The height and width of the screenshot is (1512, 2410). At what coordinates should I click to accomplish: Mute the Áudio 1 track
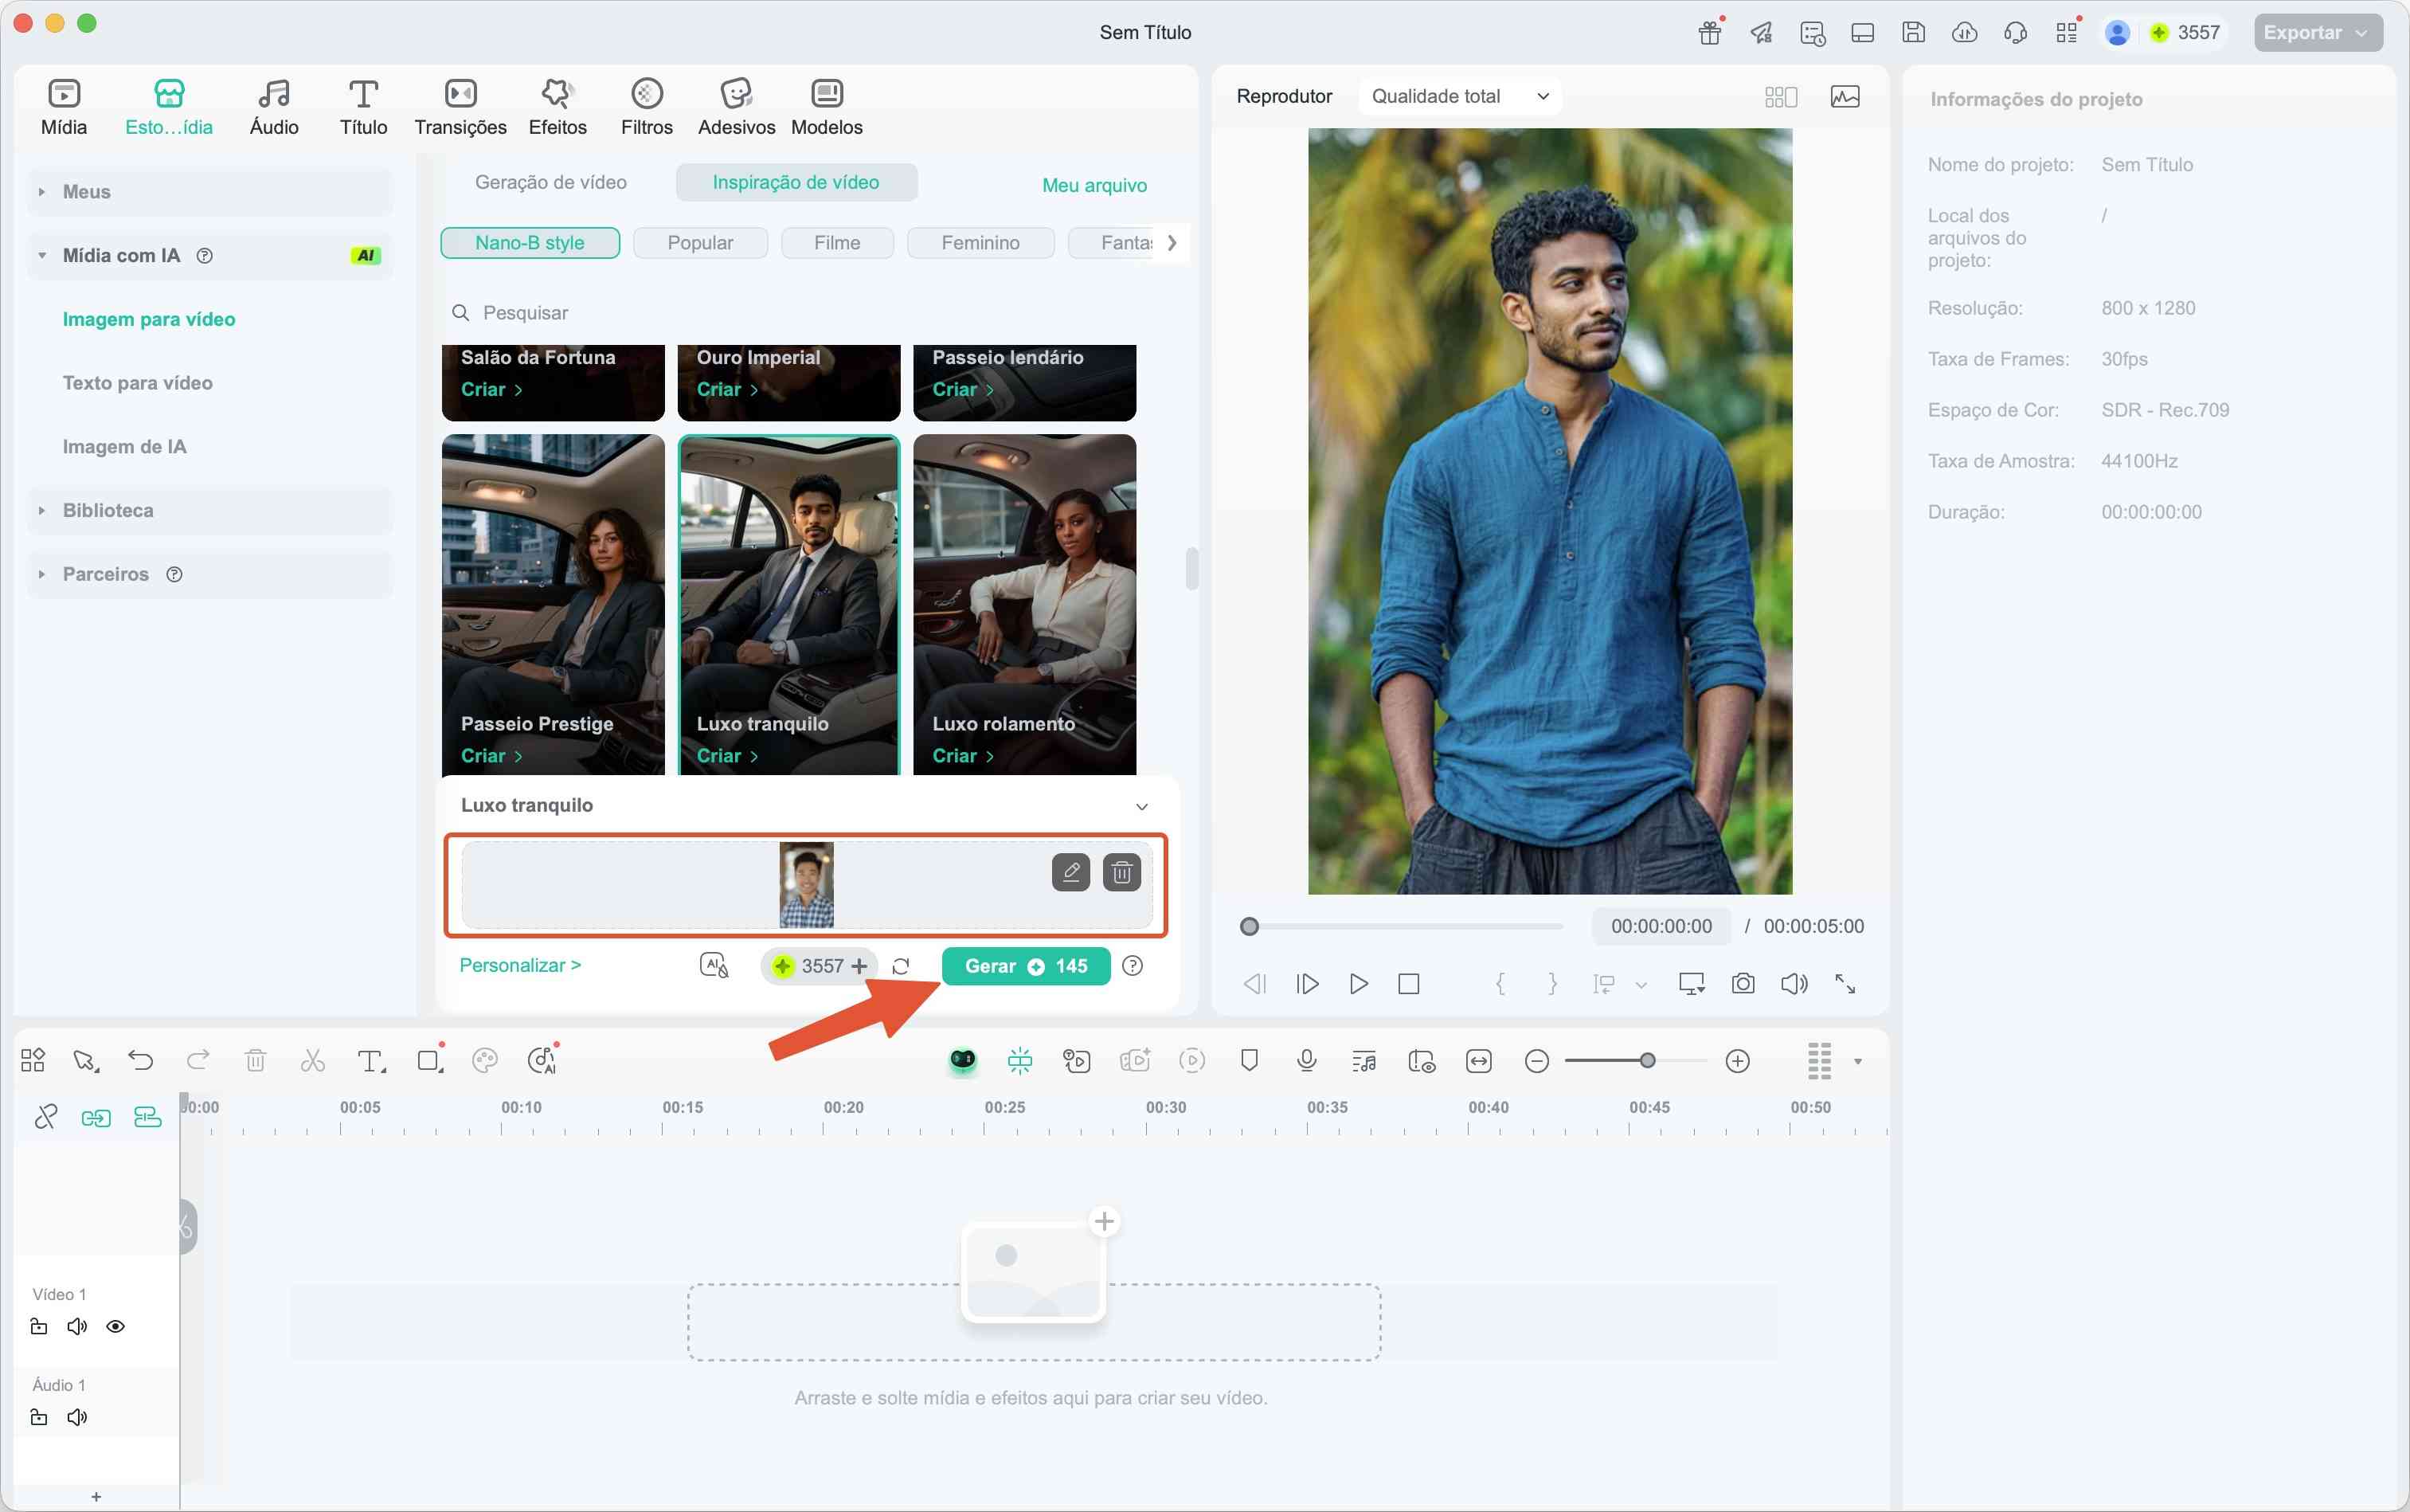click(76, 1416)
